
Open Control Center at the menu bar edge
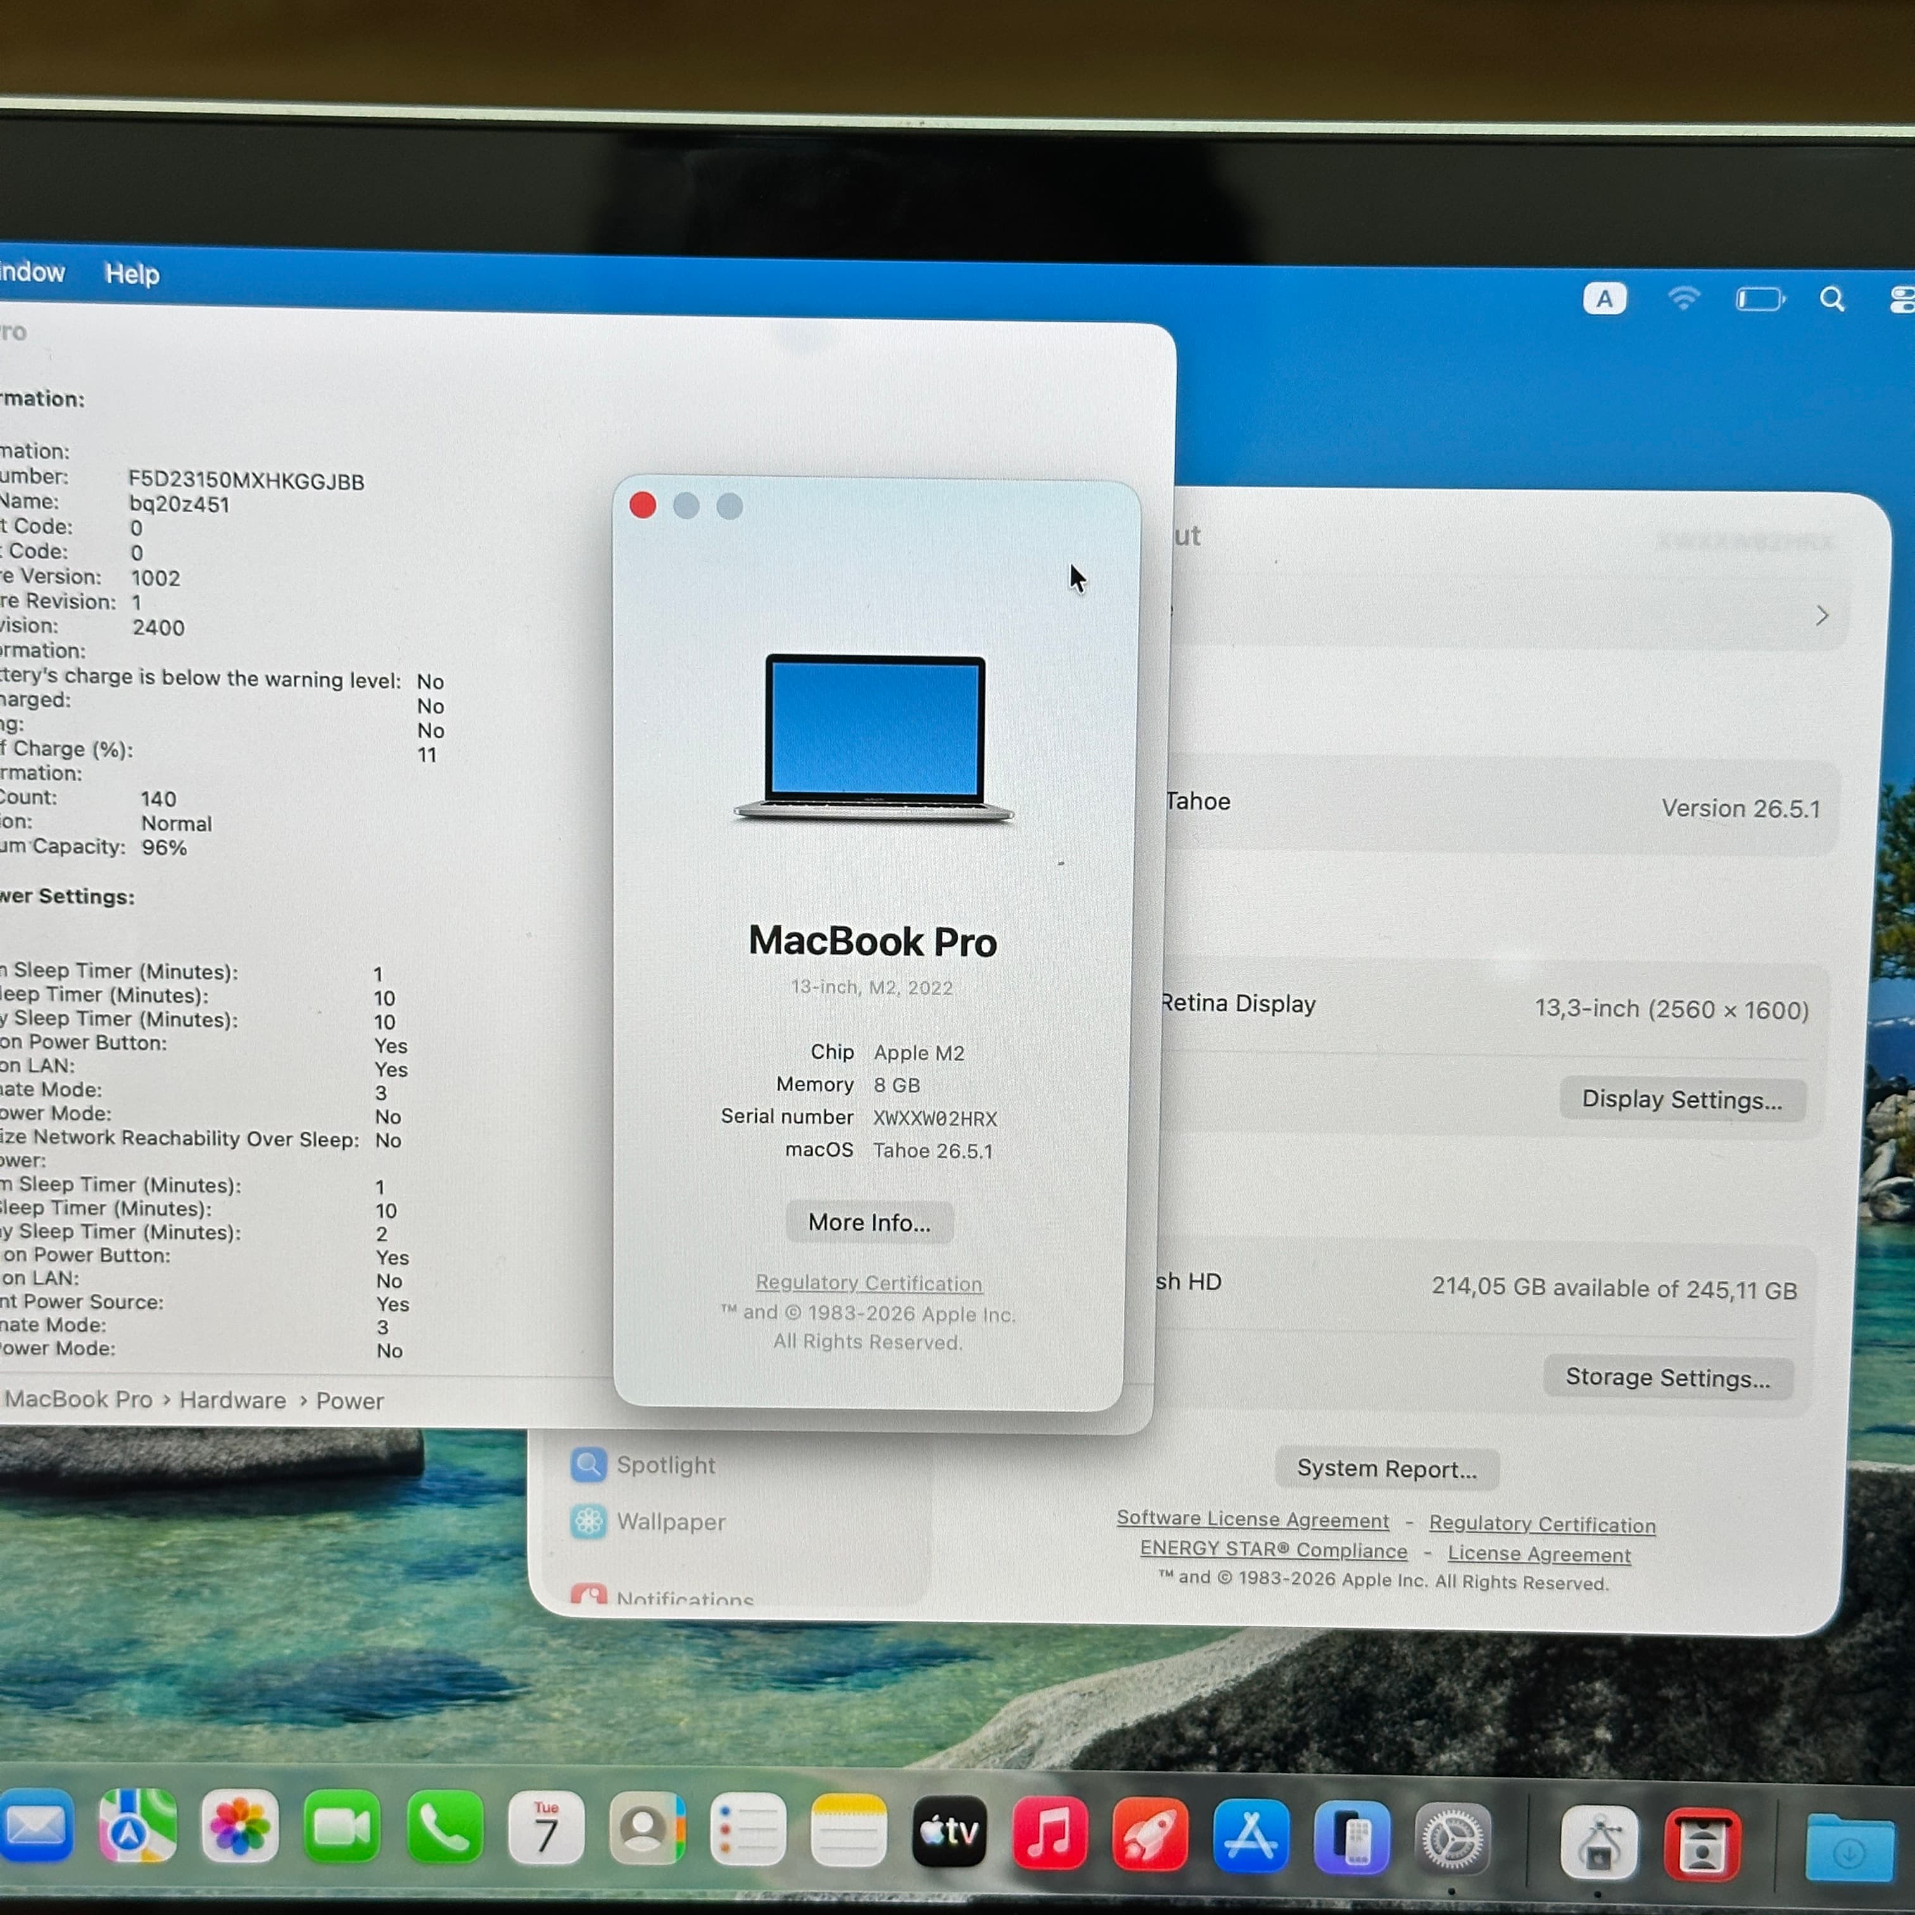pyautogui.click(x=1902, y=300)
